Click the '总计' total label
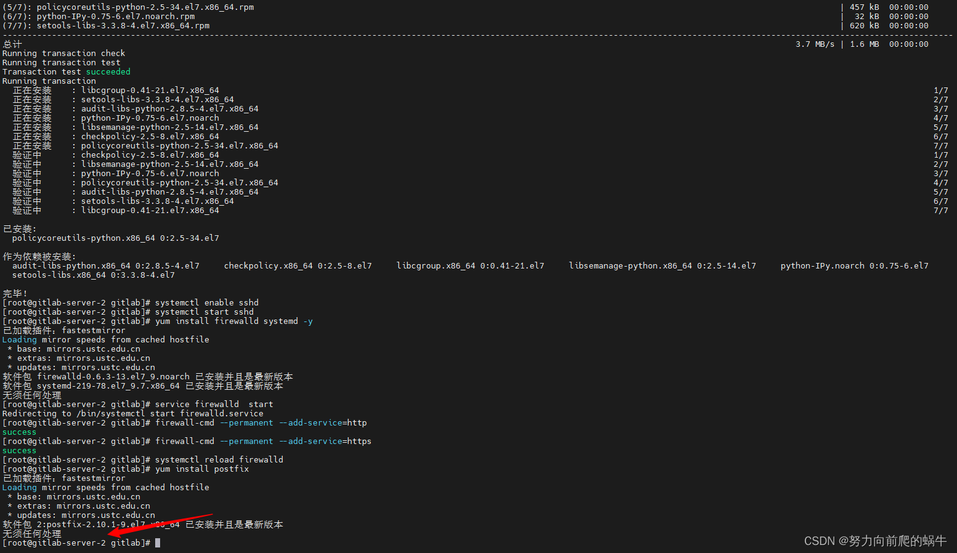The height and width of the screenshot is (553, 957). pos(12,44)
